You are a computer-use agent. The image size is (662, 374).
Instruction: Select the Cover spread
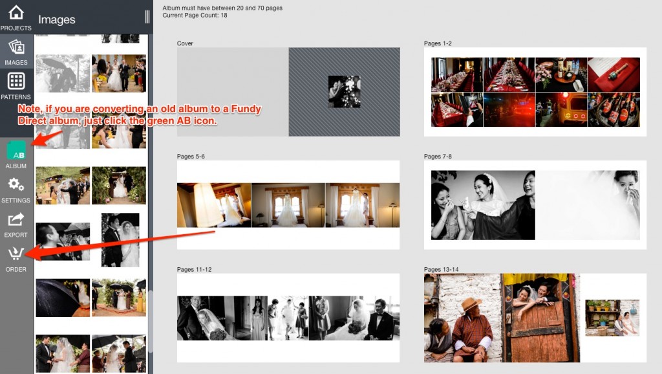(288, 92)
